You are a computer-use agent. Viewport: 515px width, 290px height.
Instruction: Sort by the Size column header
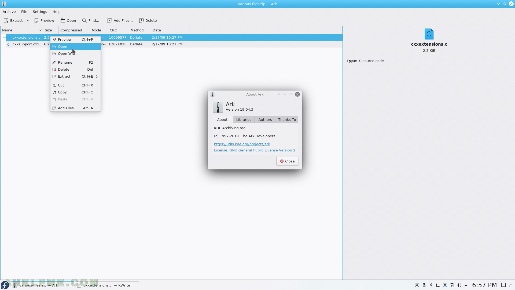(51, 30)
